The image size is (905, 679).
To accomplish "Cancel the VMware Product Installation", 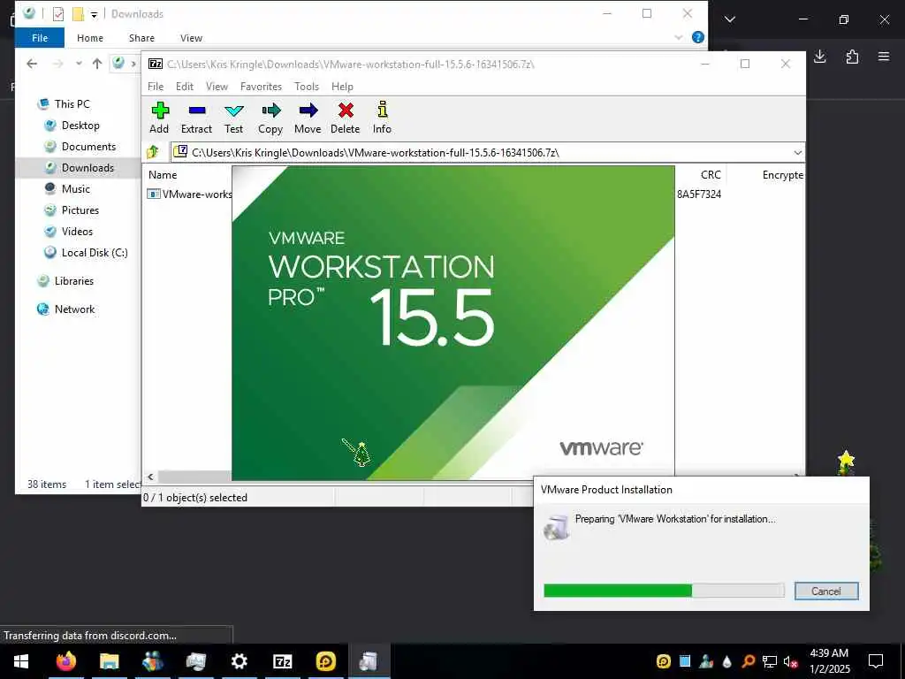I will point(826,591).
